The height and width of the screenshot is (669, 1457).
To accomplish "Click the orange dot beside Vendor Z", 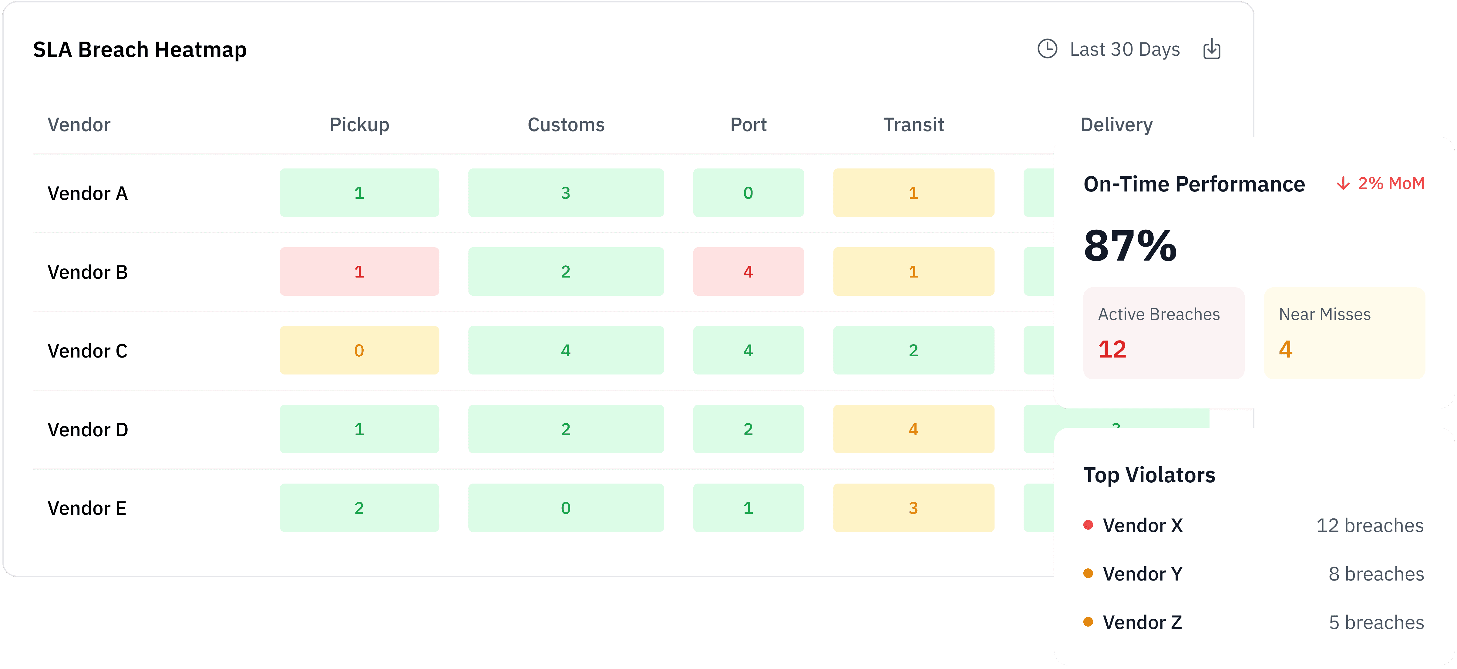I will click(1088, 622).
